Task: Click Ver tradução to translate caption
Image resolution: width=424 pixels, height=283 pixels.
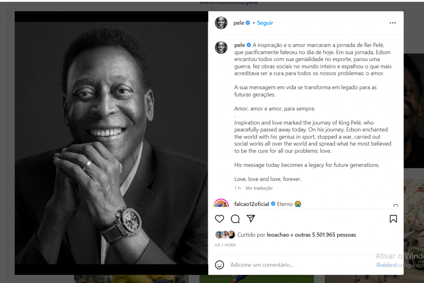Action: [259, 188]
